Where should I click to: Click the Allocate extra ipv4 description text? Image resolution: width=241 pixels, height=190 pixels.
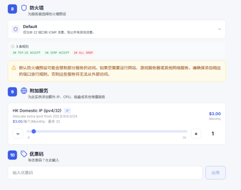point(45,116)
